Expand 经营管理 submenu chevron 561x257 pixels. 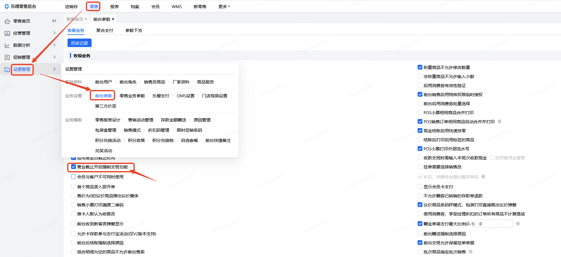(55, 33)
